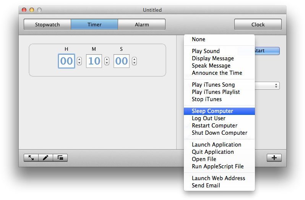
Task: Select Play iTunes Playlist
Action: [x=219, y=92]
